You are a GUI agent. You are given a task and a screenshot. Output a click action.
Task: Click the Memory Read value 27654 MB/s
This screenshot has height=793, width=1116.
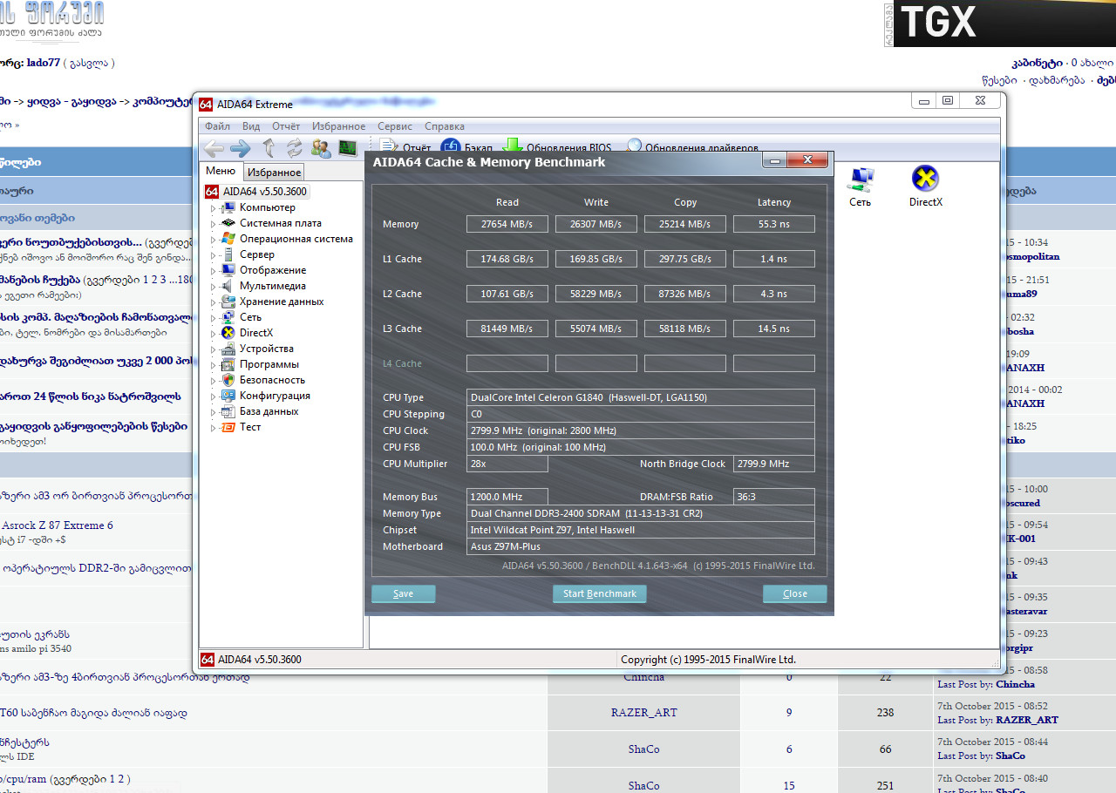tap(507, 224)
